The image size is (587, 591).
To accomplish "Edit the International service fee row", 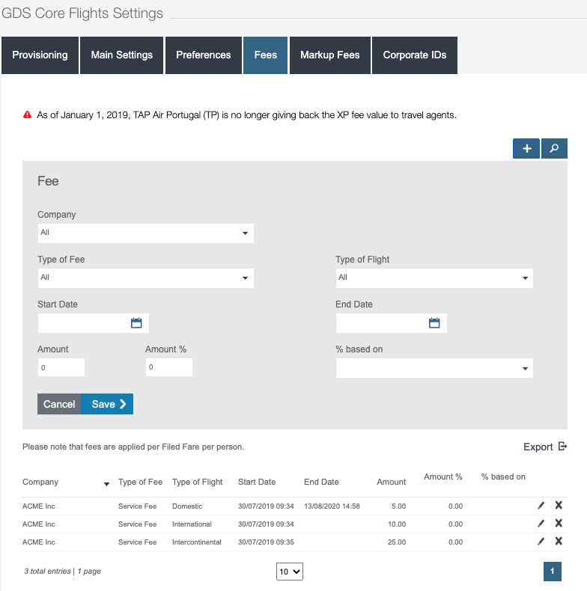I will (x=541, y=524).
